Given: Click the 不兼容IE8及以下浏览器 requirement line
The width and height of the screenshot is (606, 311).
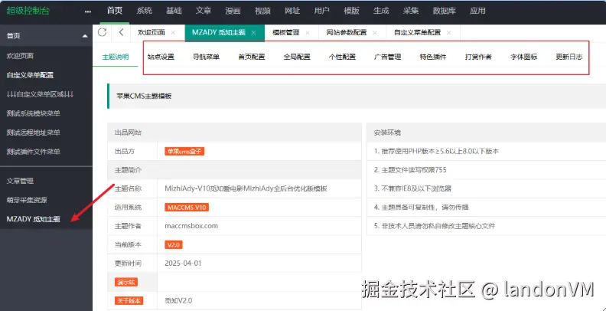Looking at the screenshot, I should coord(412,188).
